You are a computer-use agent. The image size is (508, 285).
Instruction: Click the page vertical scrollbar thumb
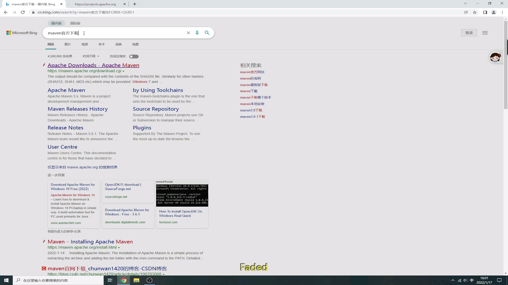click(506, 65)
